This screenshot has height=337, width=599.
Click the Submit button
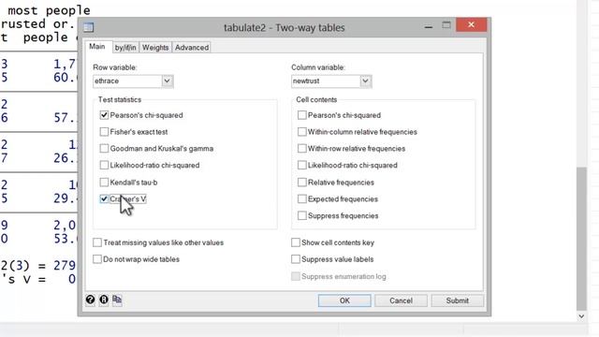click(x=458, y=300)
